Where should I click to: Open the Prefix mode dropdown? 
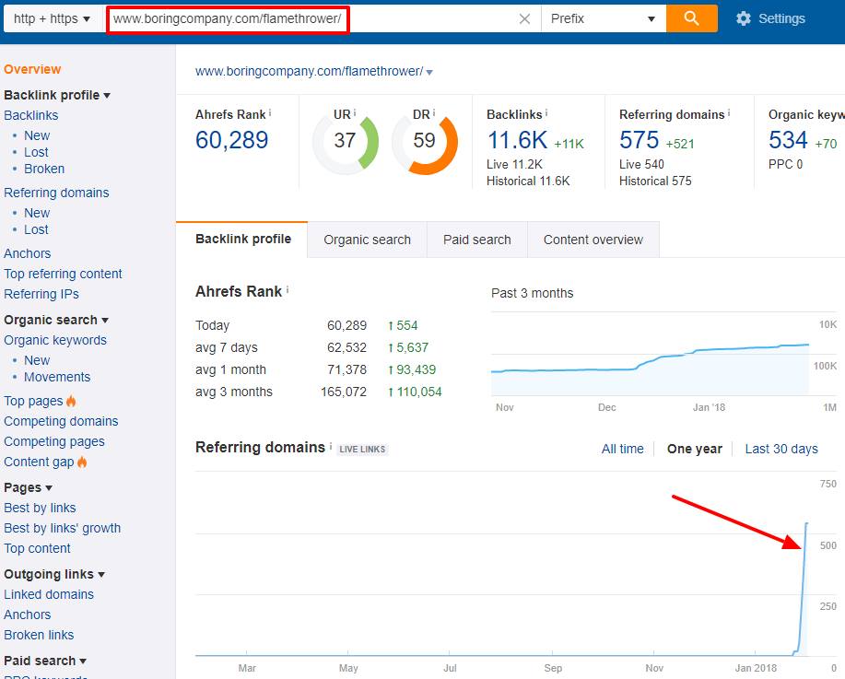[603, 18]
